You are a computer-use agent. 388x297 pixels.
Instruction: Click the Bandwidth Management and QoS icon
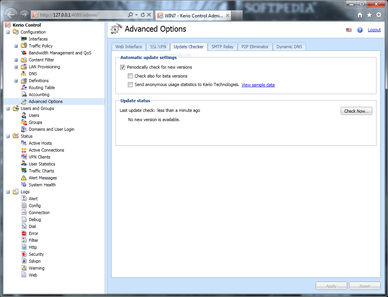24,53
